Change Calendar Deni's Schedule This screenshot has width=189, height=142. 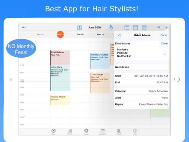(141, 91)
